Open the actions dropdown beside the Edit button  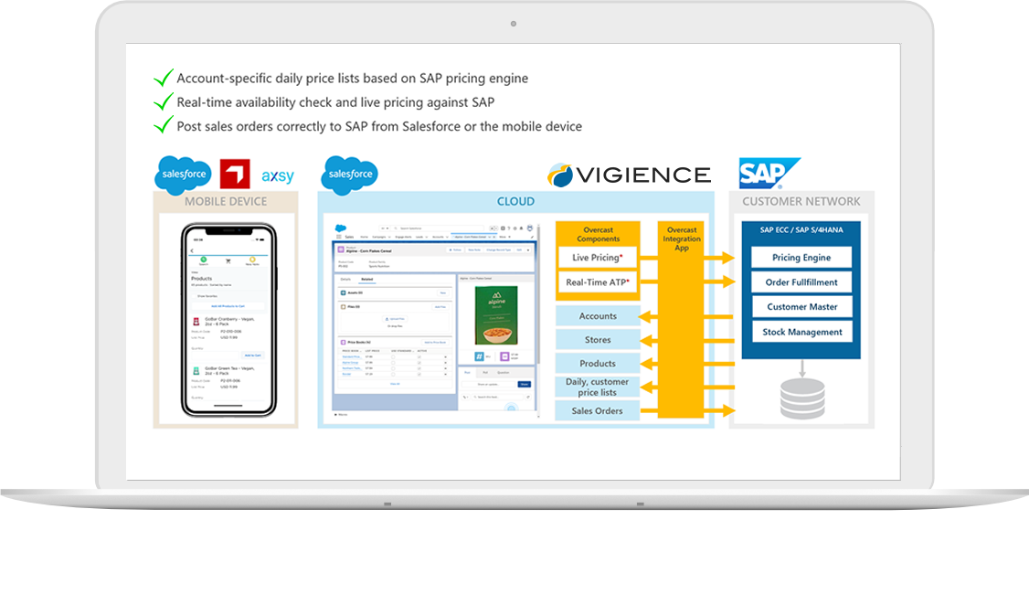[x=528, y=250]
